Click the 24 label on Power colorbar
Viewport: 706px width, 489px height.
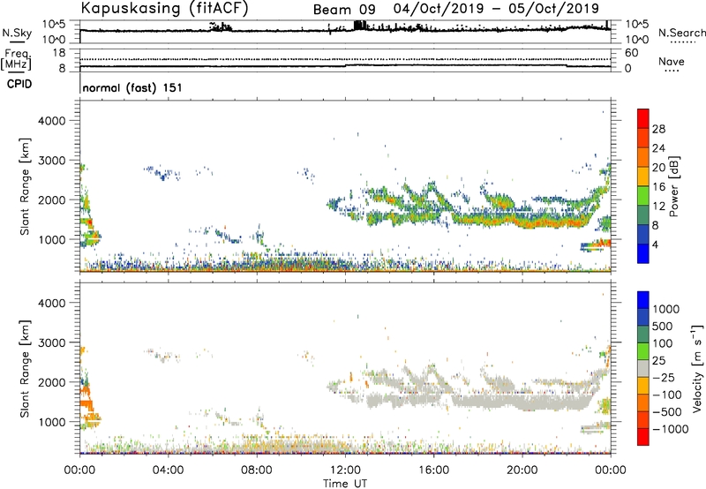pyautogui.click(x=658, y=148)
